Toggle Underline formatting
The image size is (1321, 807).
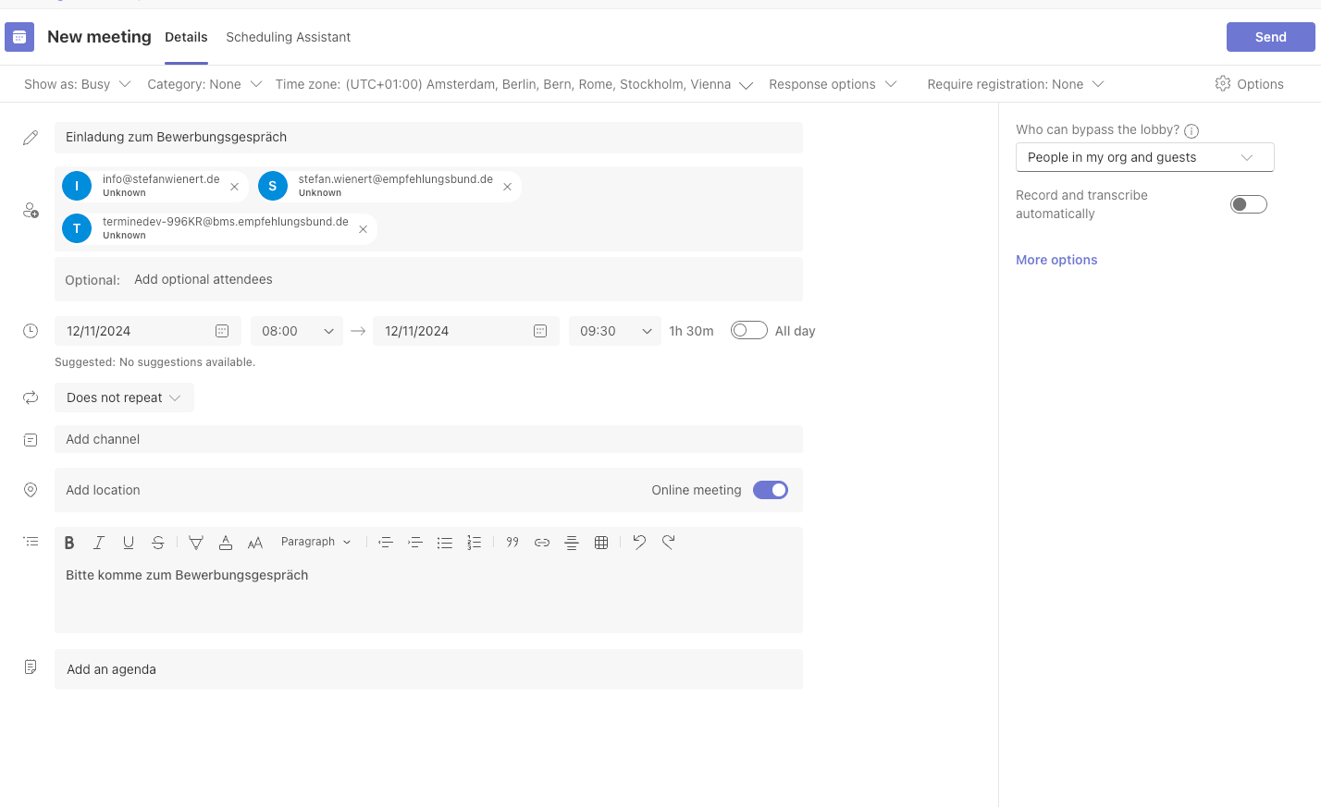[129, 543]
